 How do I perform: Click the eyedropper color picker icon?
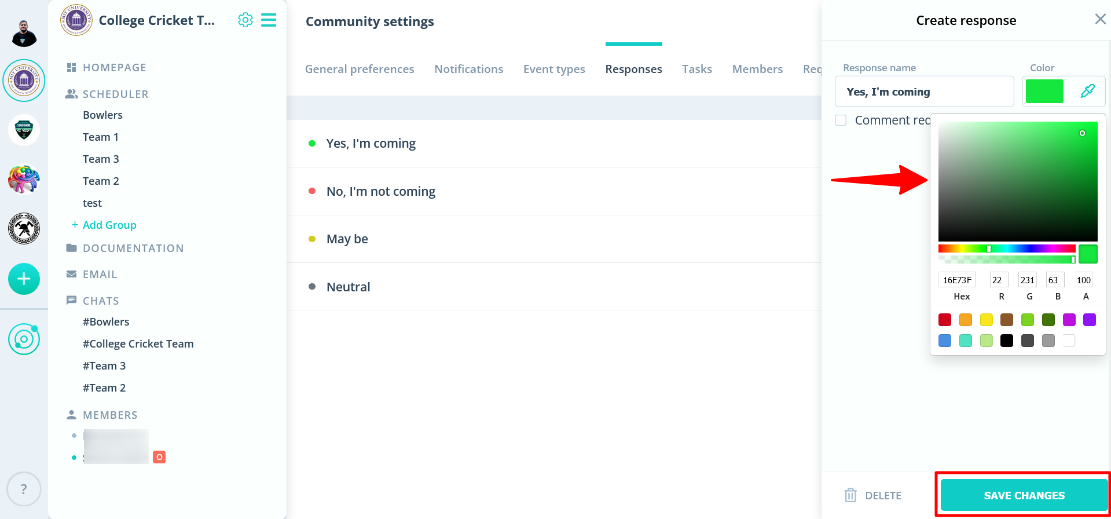(1088, 91)
